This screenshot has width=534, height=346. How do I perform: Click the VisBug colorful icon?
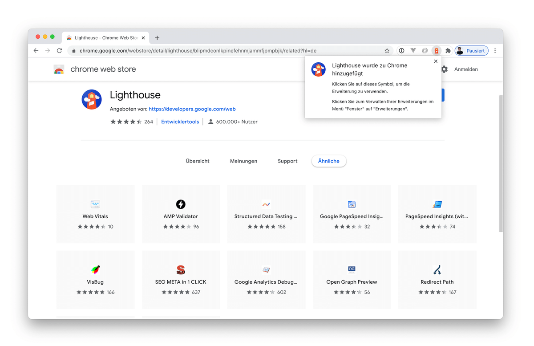click(95, 270)
